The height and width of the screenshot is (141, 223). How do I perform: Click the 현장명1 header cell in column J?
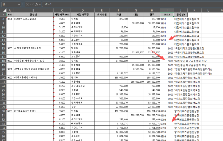(180, 14)
